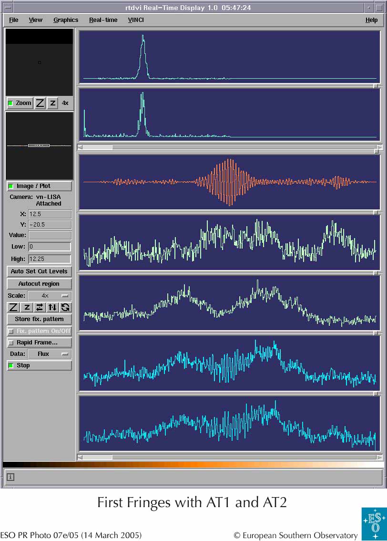Click into the High cut level field
The image size is (387, 541).
point(50,259)
